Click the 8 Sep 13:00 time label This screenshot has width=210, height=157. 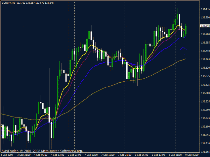coord(159,155)
